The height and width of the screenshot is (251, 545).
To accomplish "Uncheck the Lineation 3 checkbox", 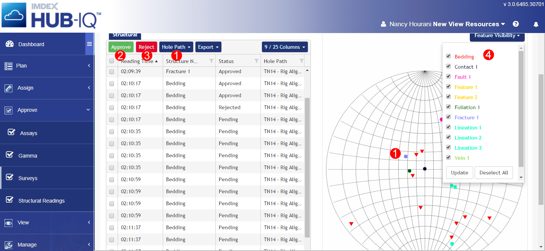I will pyautogui.click(x=448, y=147).
